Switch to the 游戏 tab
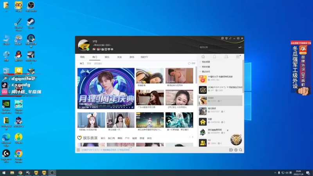This screenshot has height=176, width=313. coord(132,57)
